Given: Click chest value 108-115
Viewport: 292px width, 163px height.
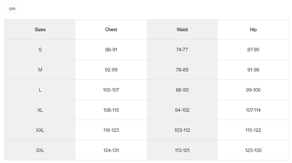Looking at the screenshot, I should click(111, 110).
